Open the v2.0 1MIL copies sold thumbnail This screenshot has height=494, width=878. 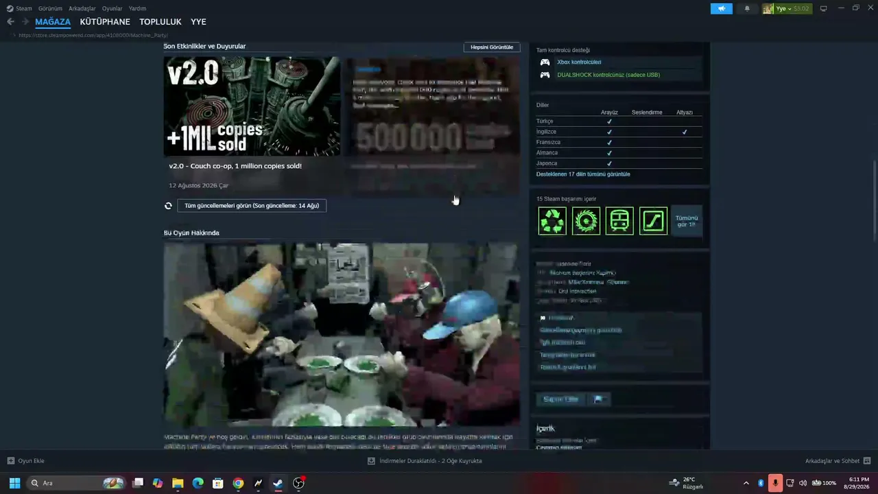pos(252,106)
